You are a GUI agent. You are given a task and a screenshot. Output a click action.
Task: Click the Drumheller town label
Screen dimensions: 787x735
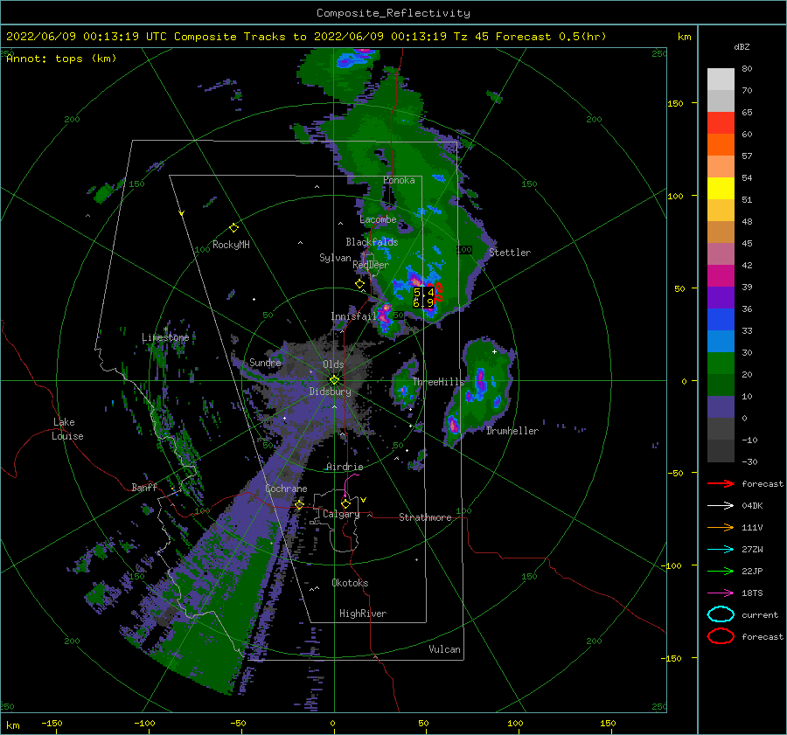point(512,431)
